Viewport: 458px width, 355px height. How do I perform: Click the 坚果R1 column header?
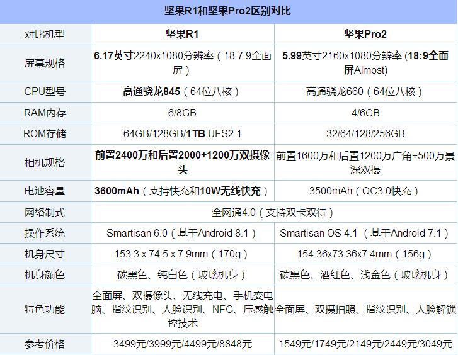(x=182, y=35)
